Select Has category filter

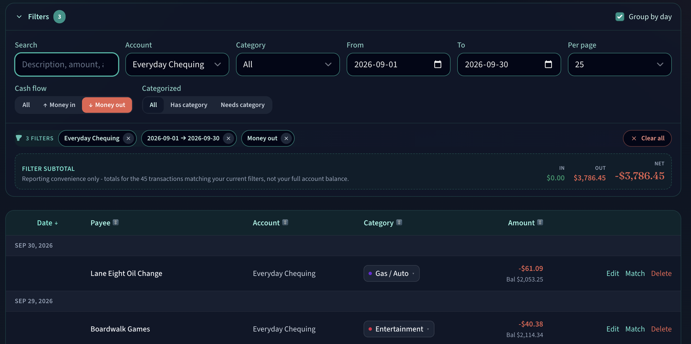point(189,105)
